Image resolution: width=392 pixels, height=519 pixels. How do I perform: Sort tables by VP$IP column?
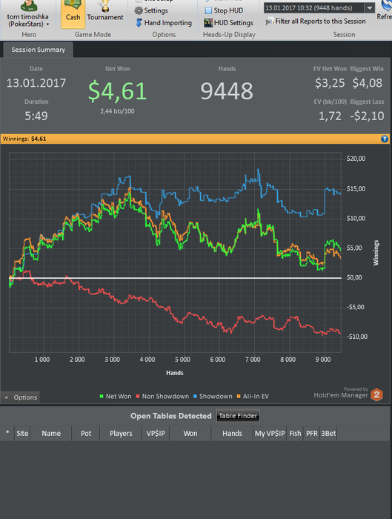click(156, 433)
